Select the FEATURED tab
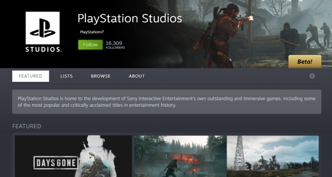332x177 pixels. tap(31, 76)
